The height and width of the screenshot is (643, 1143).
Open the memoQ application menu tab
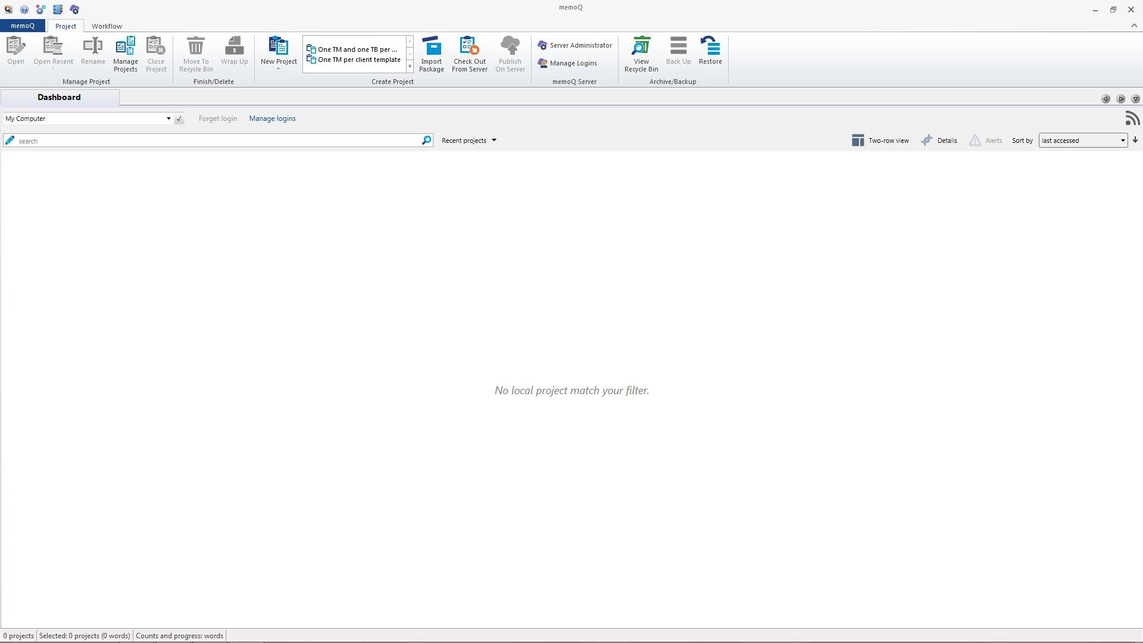point(23,26)
